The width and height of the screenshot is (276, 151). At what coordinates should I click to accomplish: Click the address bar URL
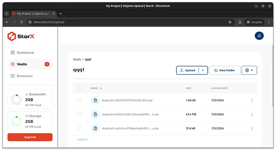(x=49, y=22)
